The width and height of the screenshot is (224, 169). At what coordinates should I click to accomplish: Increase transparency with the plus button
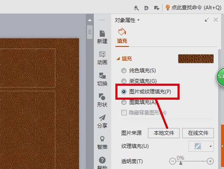click(x=210, y=161)
